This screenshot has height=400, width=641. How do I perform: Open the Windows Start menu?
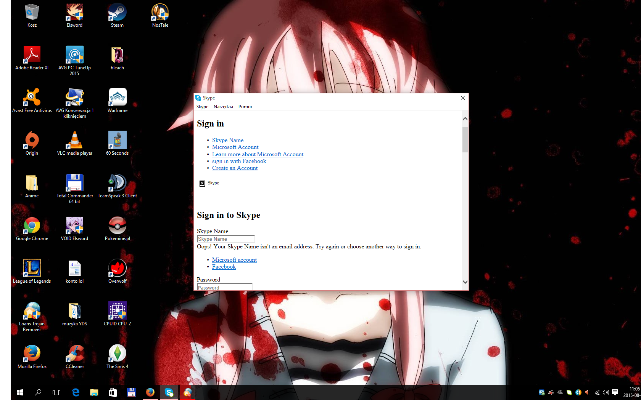coord(20,392)
